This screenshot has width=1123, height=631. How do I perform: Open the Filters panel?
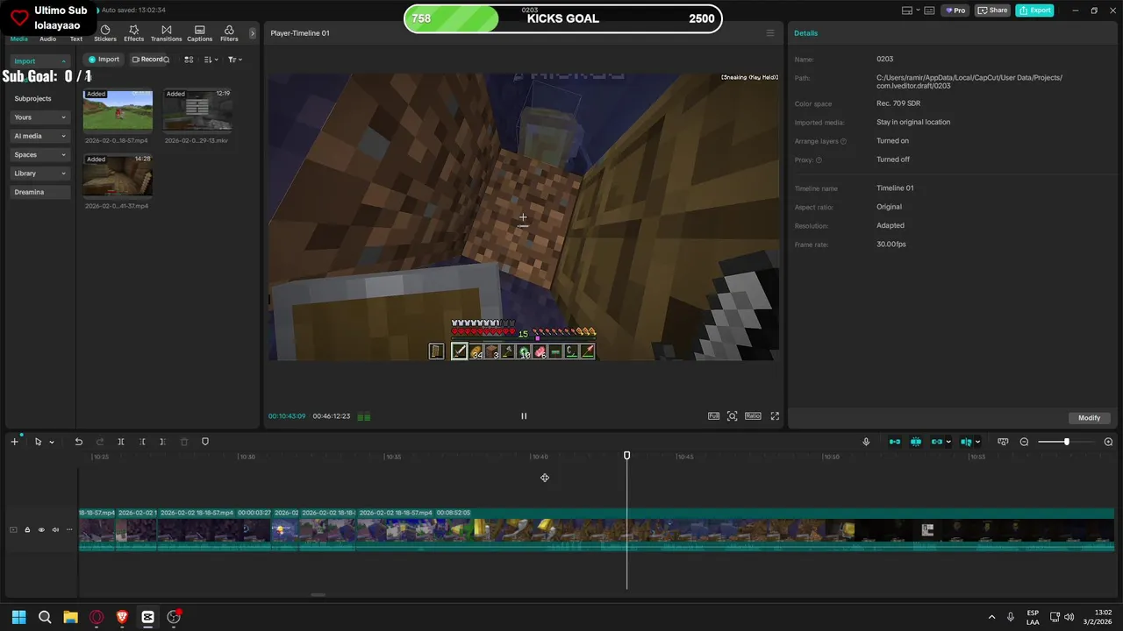point(229,33)
